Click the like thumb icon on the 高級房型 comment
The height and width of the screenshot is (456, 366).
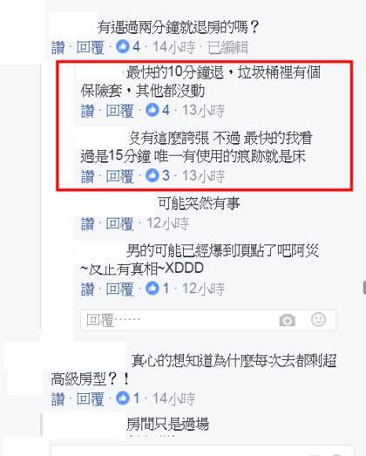point(122,398)
